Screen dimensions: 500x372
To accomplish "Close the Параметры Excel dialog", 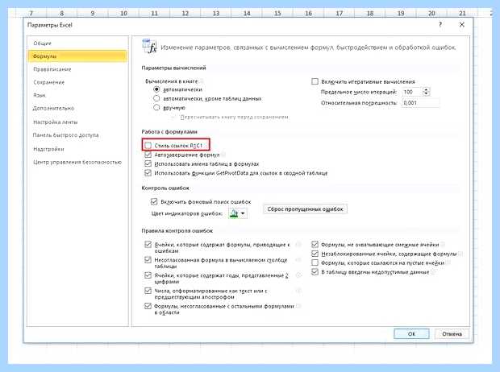I will [462, 24].
